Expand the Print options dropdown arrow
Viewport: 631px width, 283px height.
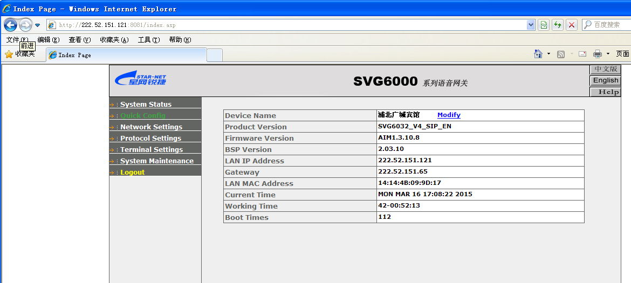608,54
